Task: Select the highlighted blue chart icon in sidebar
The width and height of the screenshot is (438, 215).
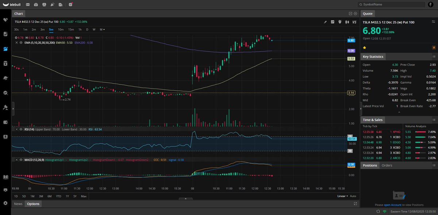Action: 5,49
